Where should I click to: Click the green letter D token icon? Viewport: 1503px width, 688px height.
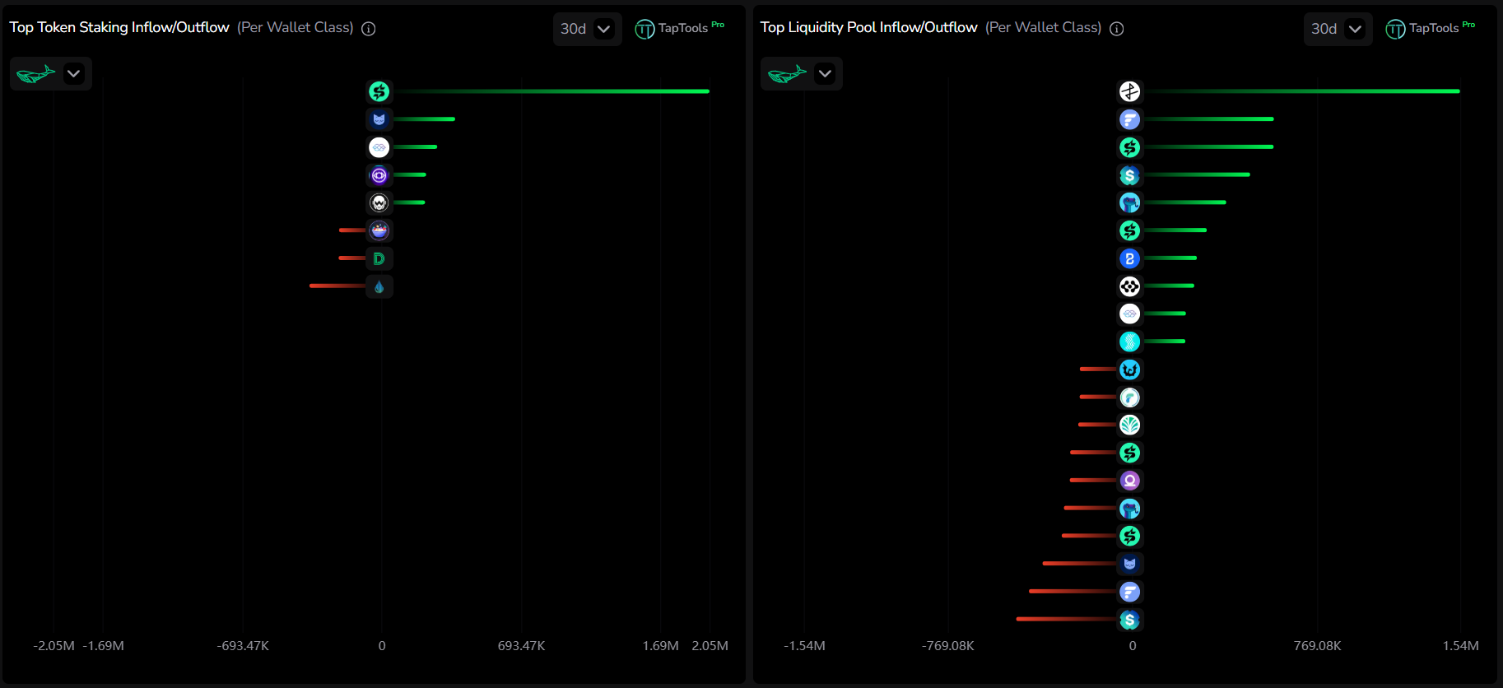379,258
